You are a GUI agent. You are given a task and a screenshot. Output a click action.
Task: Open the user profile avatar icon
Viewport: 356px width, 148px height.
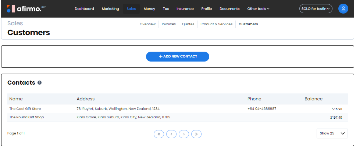343,8
